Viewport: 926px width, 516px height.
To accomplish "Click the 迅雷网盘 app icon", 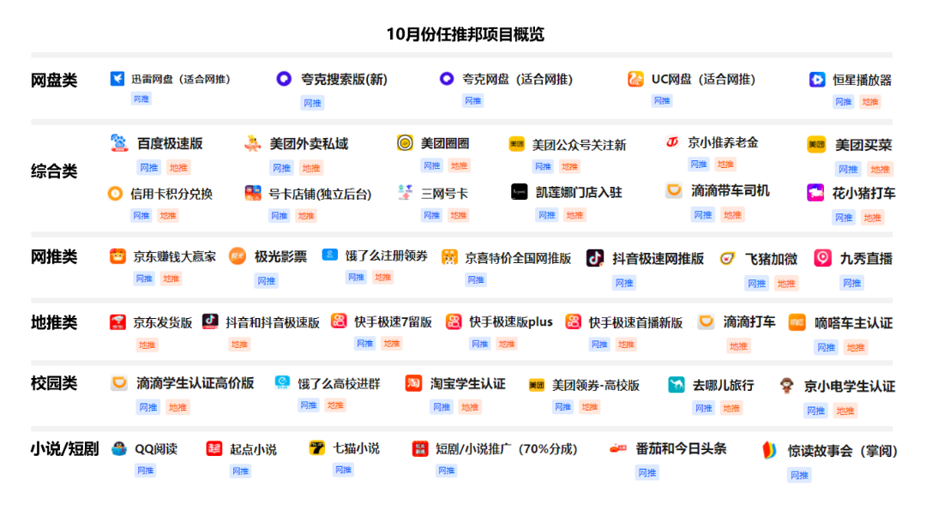I will [117, 79].
